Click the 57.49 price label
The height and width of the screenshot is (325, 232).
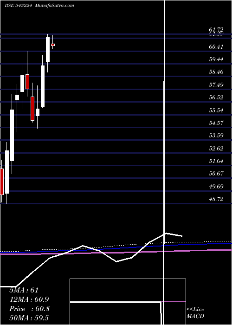216,85
